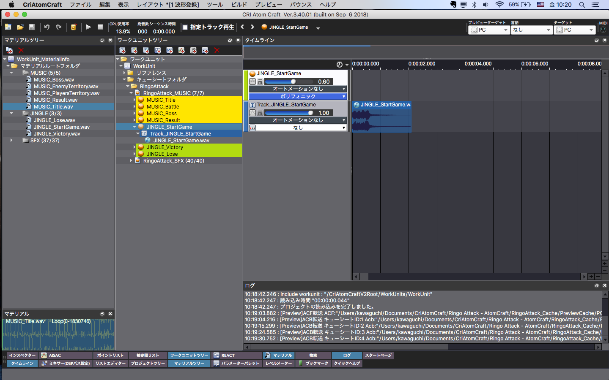Open the track-level オートメーションなし dropdown
The image size is (609, 380).
point(298,120)
